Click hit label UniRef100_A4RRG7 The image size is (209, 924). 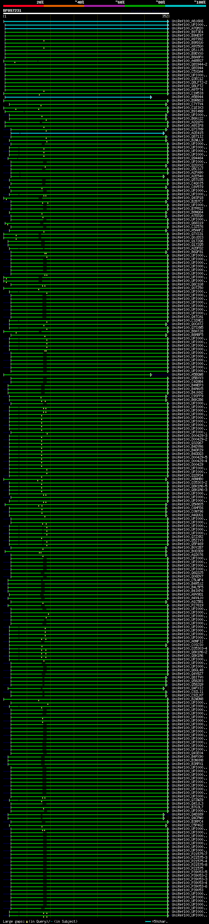(187, 61)
